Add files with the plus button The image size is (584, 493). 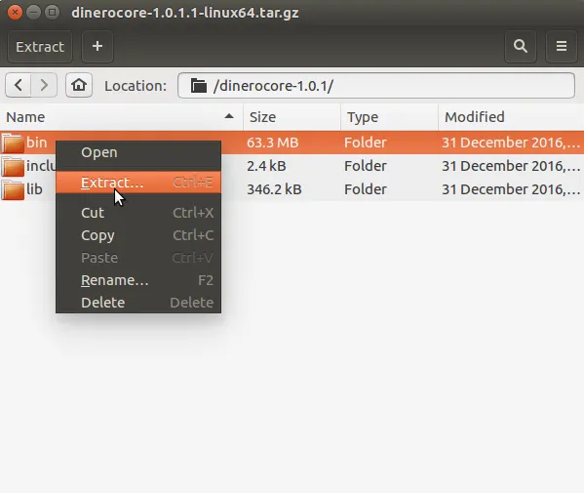(x=97, y=47)
